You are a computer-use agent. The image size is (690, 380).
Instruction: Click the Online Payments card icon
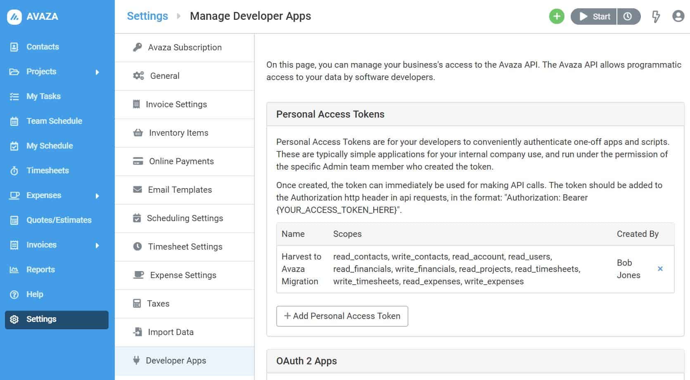[x=137, y=161]
